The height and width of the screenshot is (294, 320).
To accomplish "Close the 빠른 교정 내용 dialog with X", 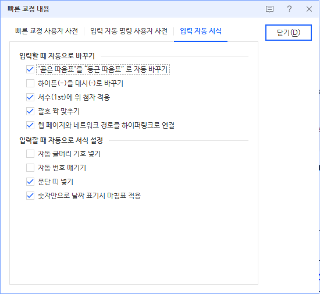I will pos(309,9).
